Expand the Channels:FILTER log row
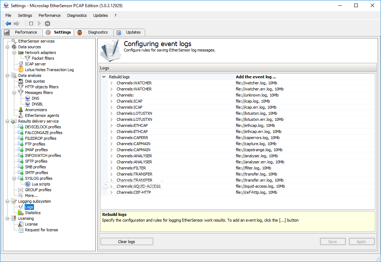This screenshot has height=262, width=381. 111,168
